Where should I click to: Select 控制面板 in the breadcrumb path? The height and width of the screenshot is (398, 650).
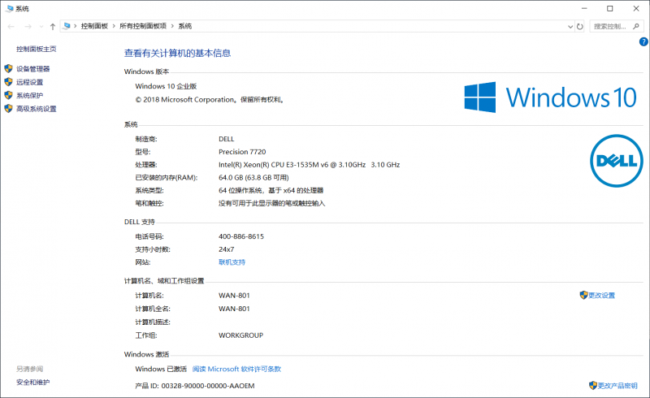[x=94, y=26]
